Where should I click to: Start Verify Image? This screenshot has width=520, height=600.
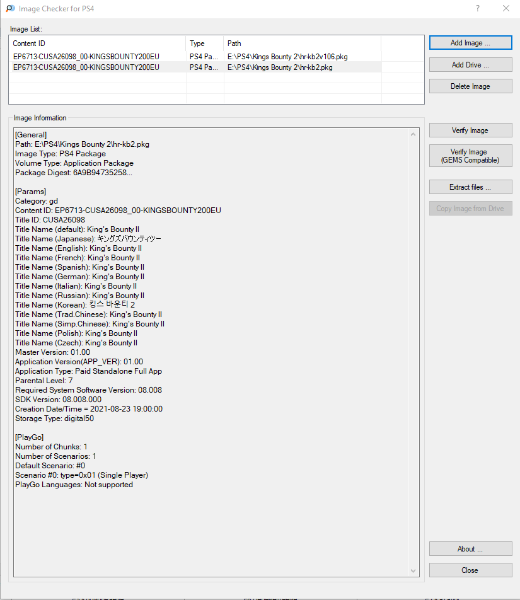(470, 130)
